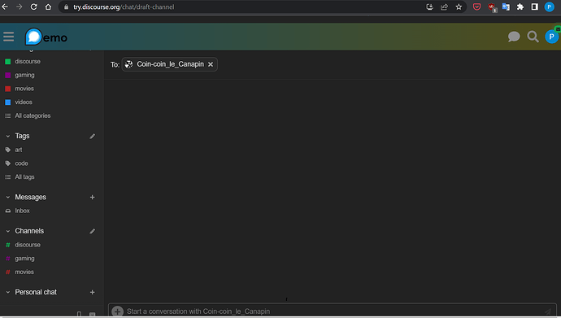Open All tags list
The image size is (561, 318).
pos(24,177)
